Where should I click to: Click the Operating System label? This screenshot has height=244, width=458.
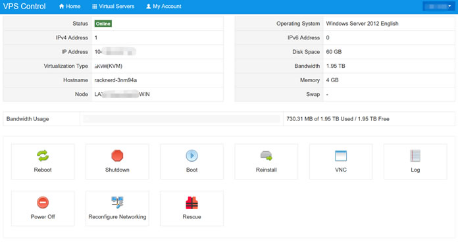coord(298,24)
